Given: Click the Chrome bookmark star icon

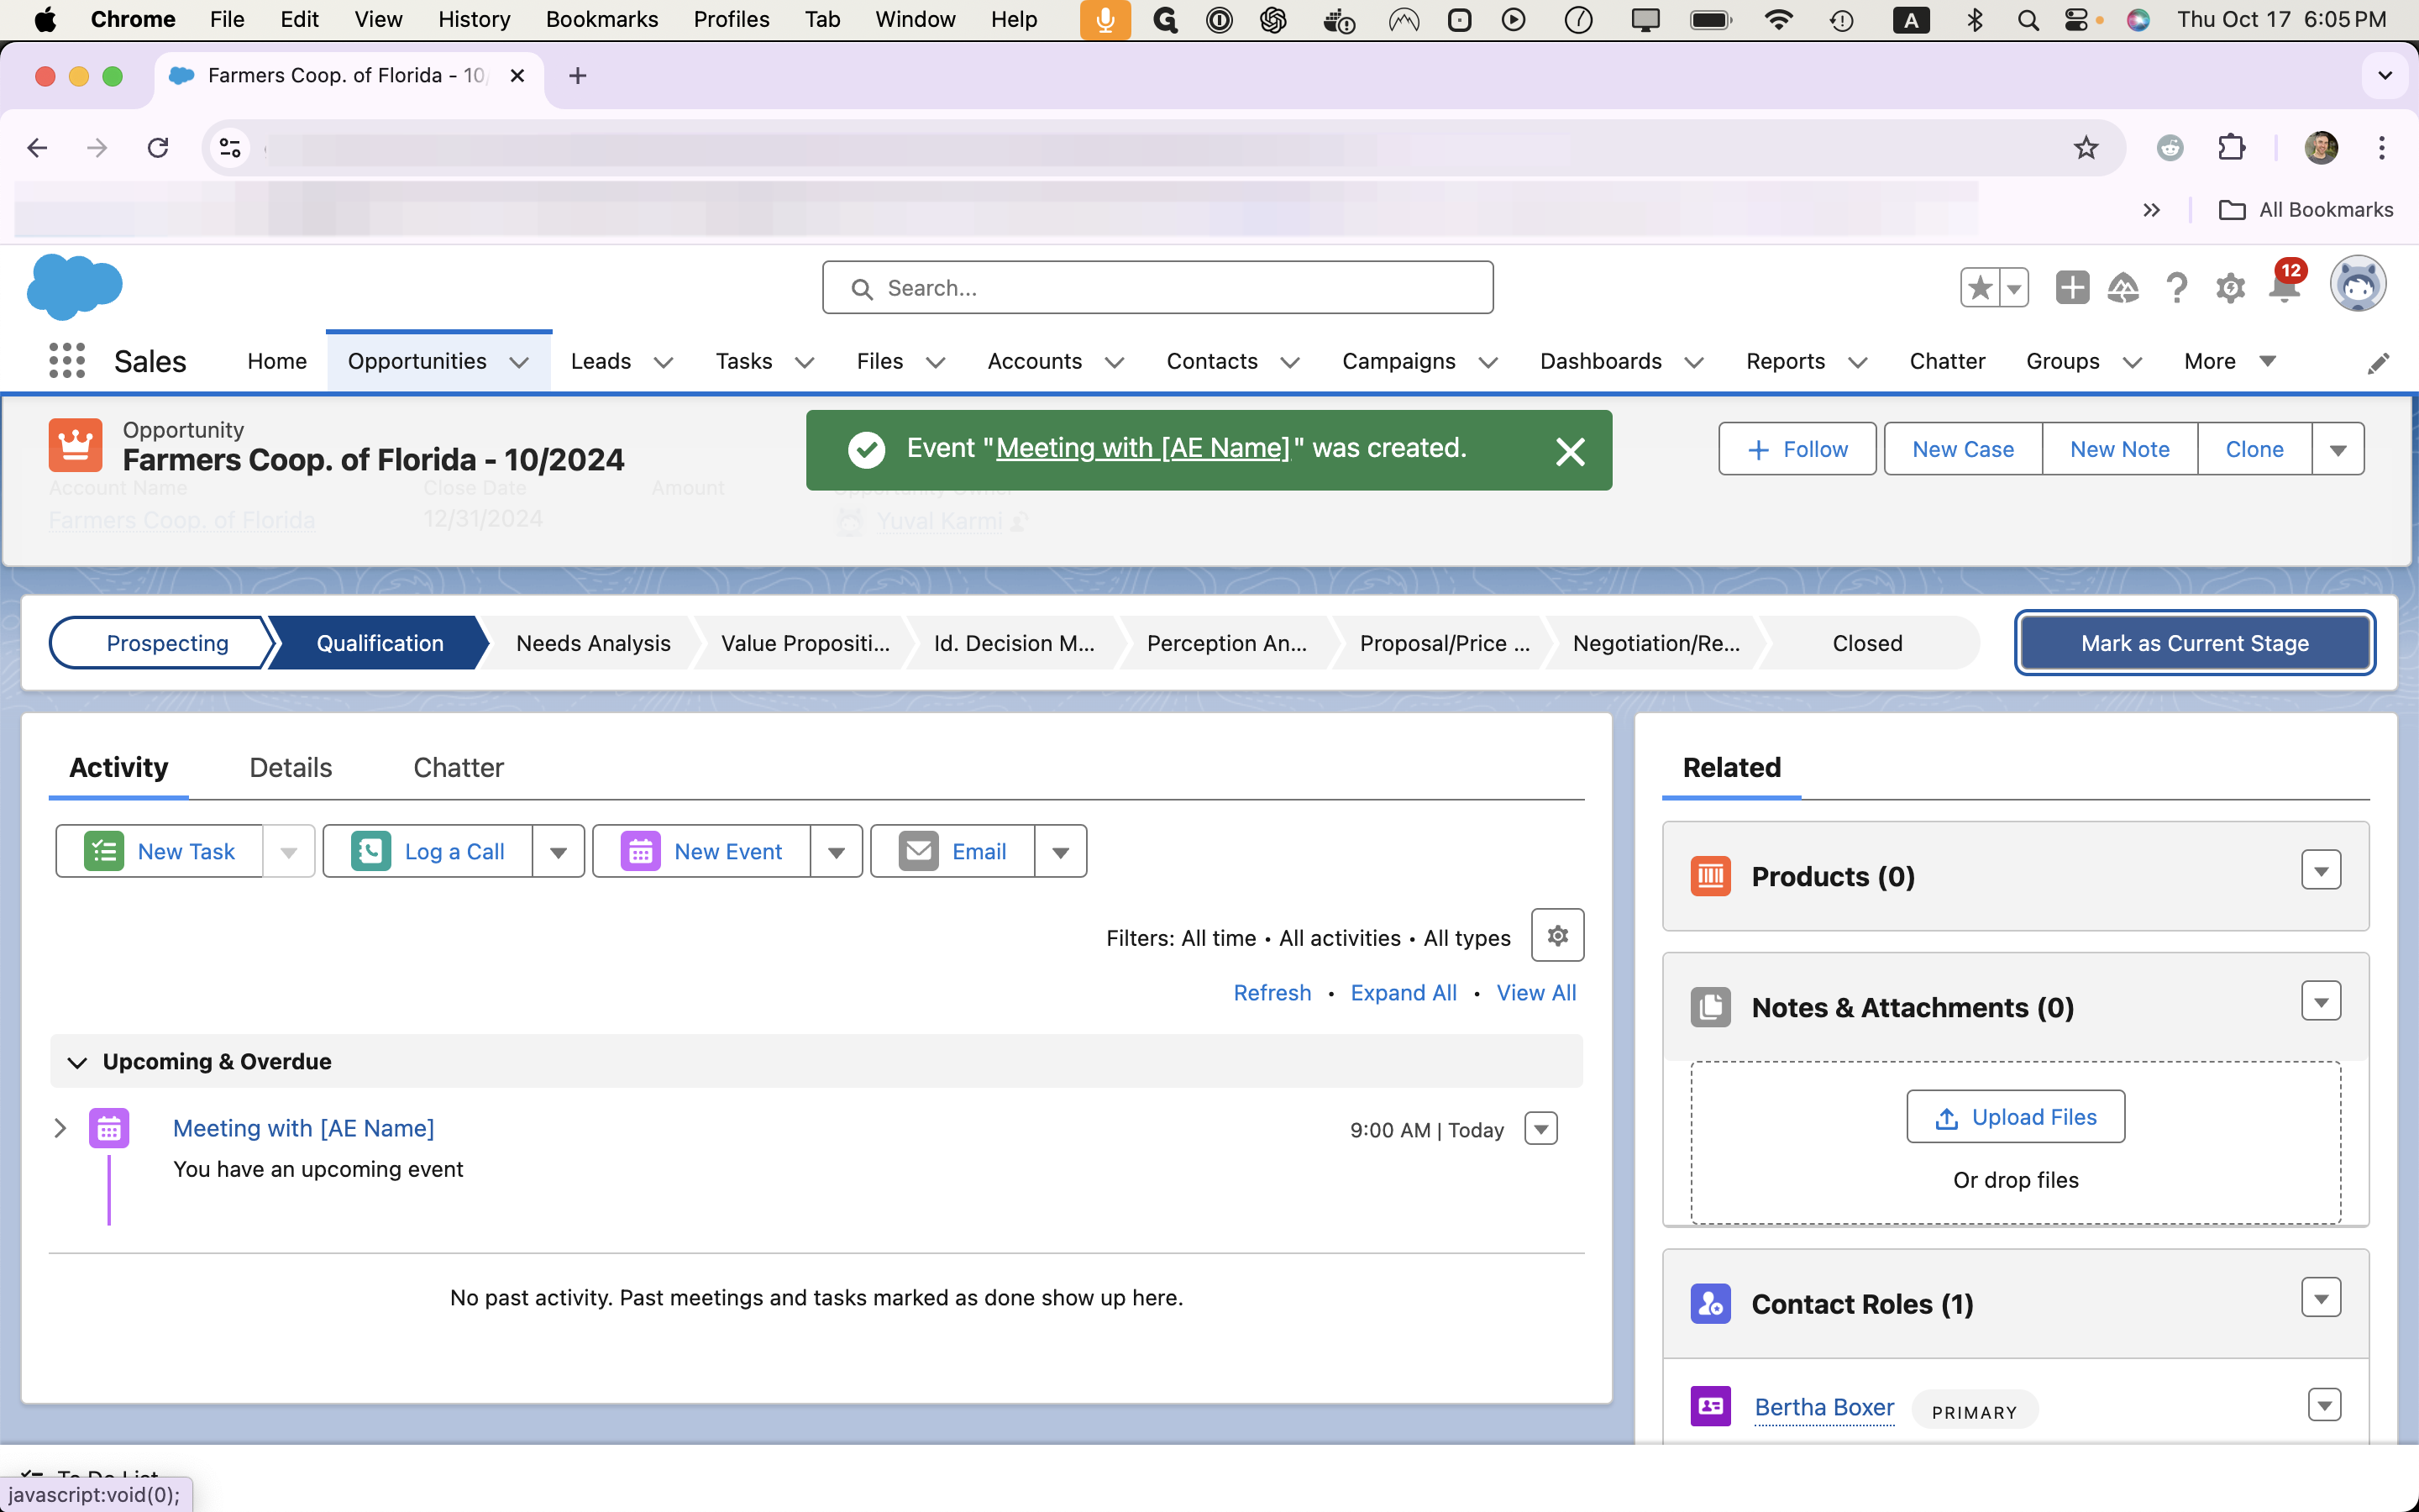Looking at the screenshot, I should click(2086, 148).
